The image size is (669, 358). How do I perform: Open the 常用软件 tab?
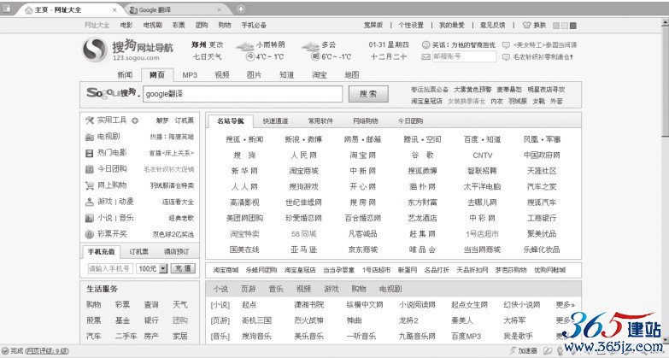pos(320,121)
